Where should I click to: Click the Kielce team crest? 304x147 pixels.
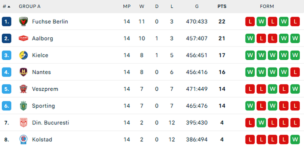click(23, 55)
